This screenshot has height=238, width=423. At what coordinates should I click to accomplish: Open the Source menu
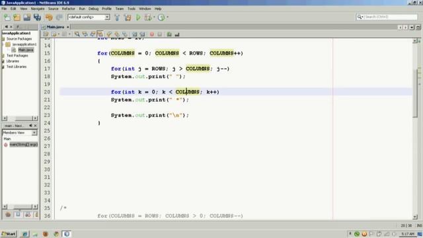coord(53,9)
